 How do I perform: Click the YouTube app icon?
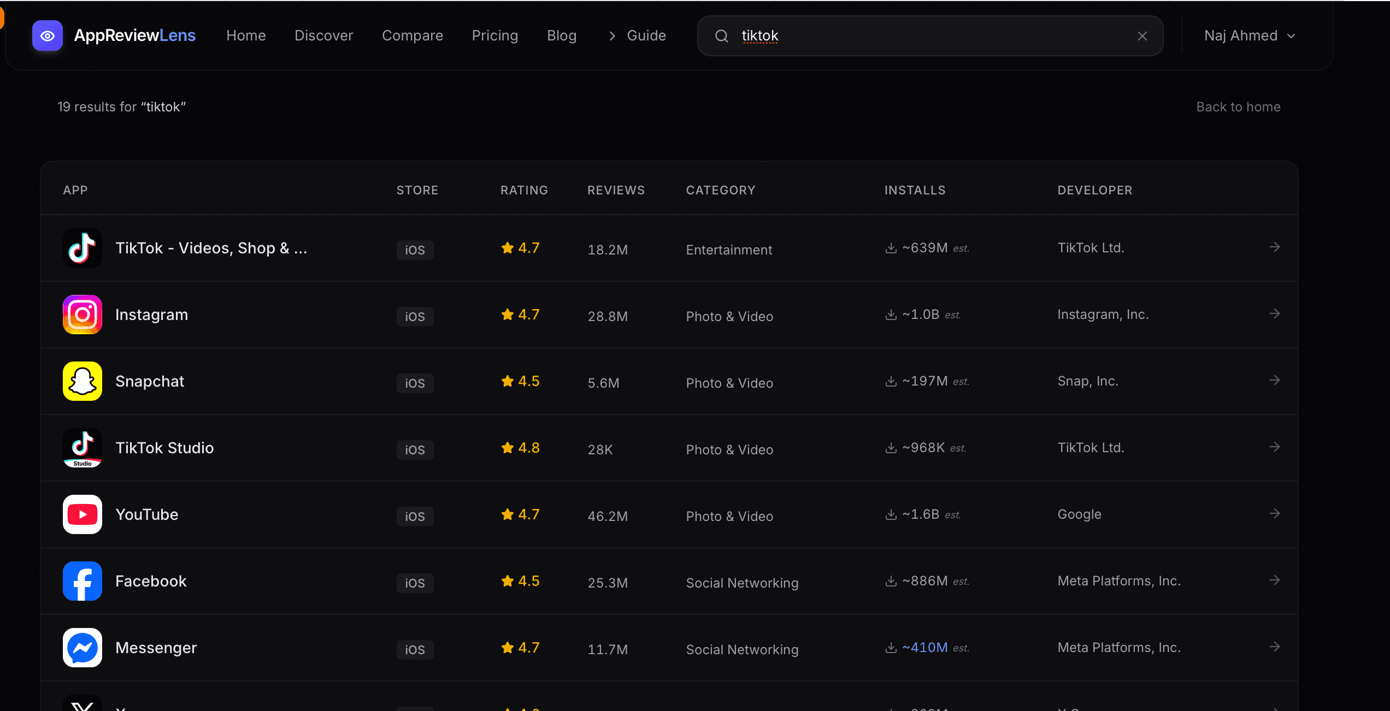(82, 514)
